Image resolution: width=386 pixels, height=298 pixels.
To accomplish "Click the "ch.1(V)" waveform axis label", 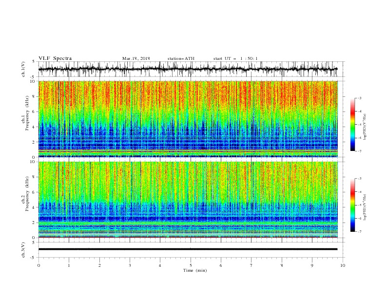I will pos(23,69).
